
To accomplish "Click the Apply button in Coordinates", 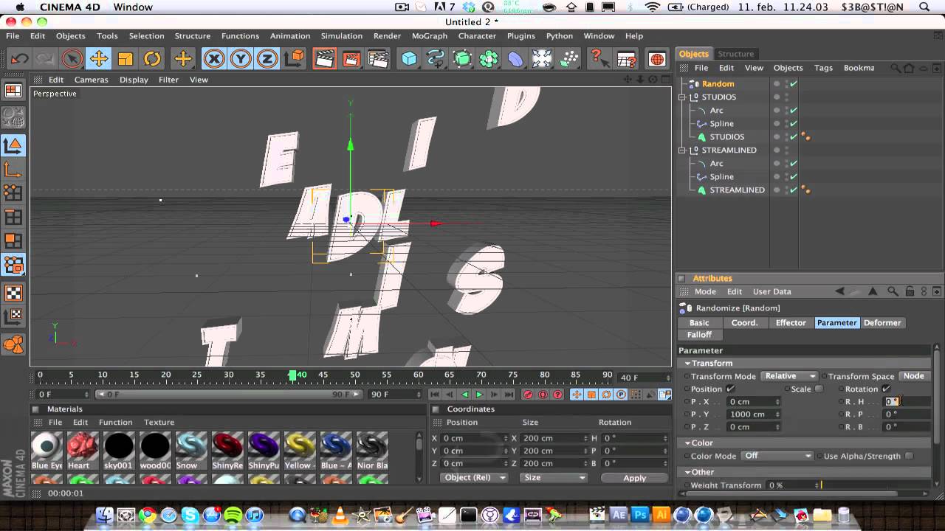I will (634, 478).
